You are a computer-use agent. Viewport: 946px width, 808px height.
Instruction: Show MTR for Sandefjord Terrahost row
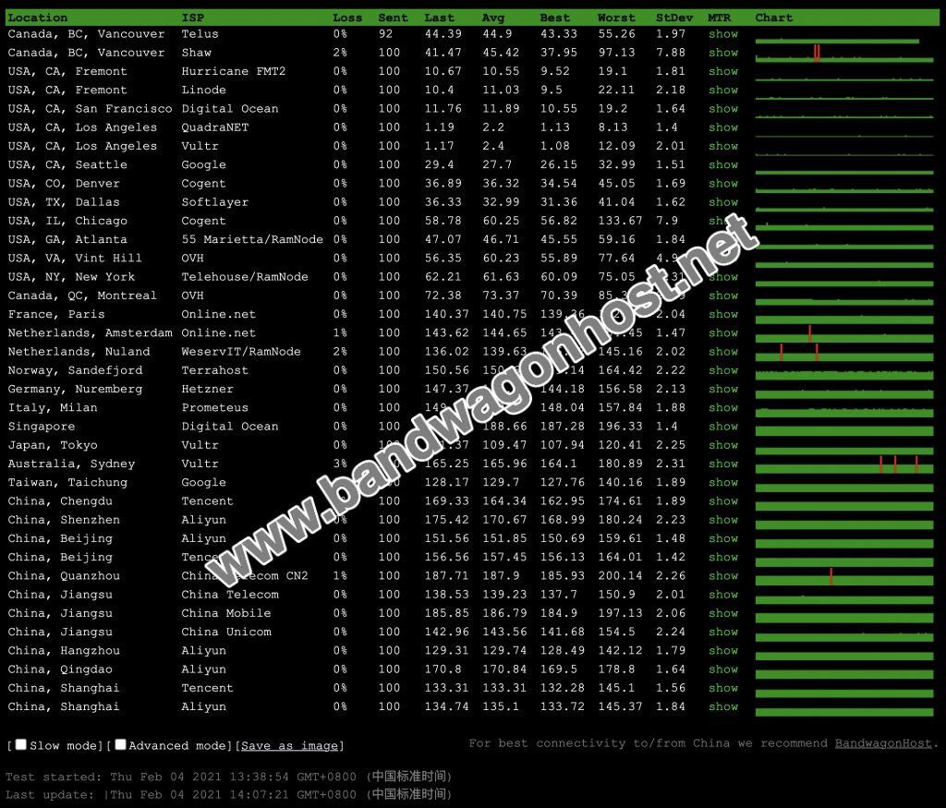click(723, 371)
